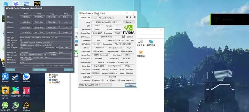Click Save in AIDA64 benchmark
This screenshot has height=112, width=249.
tap(10, 70)
